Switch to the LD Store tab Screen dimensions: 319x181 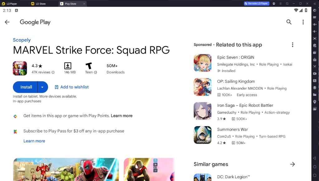pyautogui.click(x=40, y=4)
